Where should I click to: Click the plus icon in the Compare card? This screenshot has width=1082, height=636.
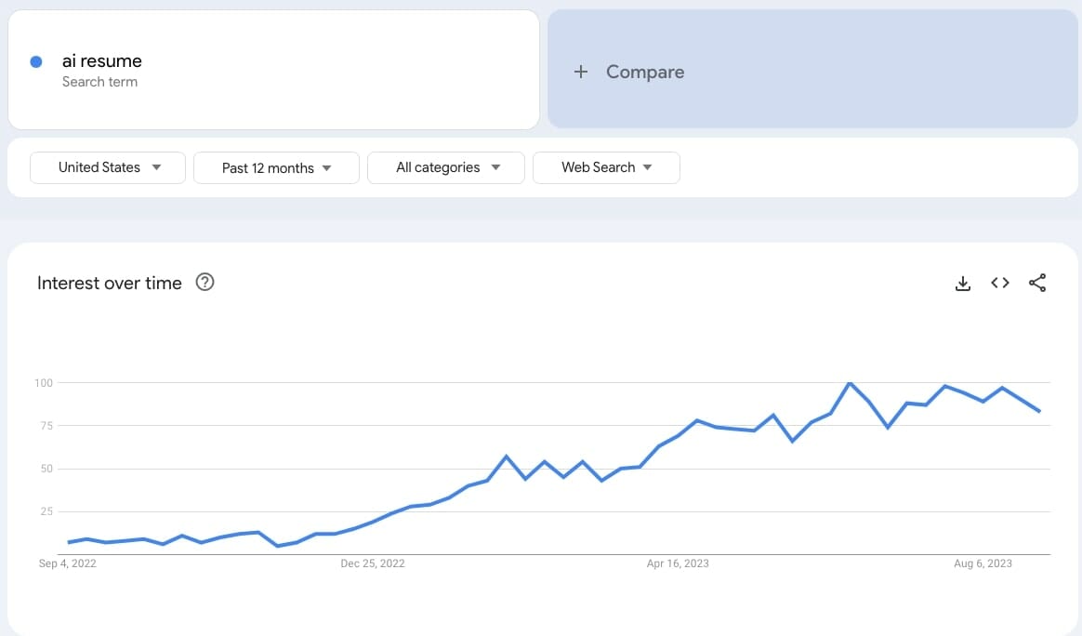(x=581, y=72)
